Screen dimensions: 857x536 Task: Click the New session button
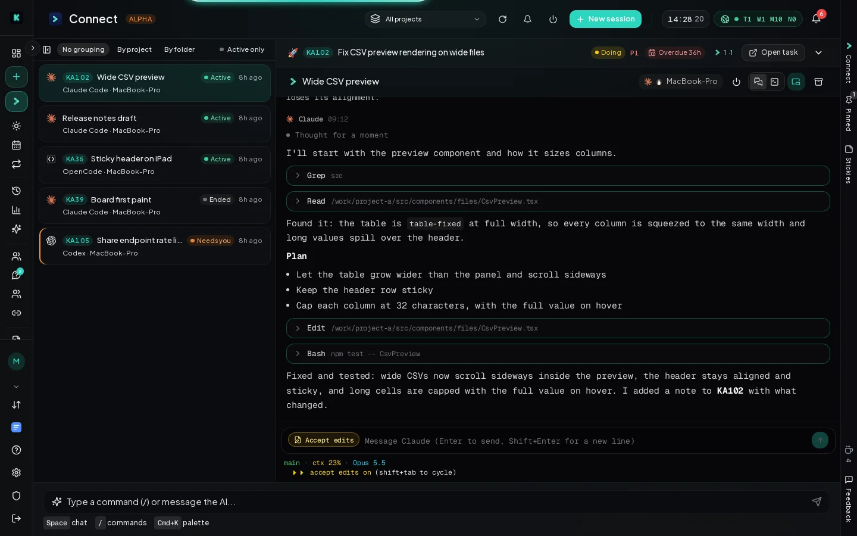(x=605, y=19)
